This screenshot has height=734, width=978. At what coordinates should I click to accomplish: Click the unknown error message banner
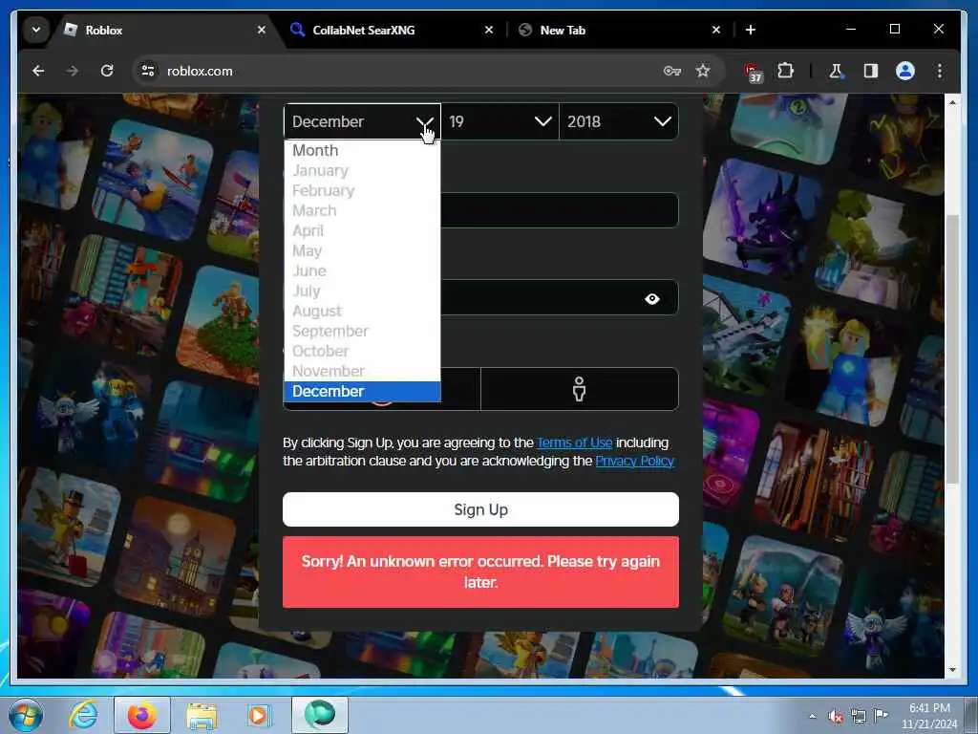(480, 572)
